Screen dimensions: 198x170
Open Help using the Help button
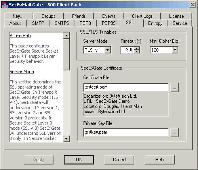click(160, 160)
